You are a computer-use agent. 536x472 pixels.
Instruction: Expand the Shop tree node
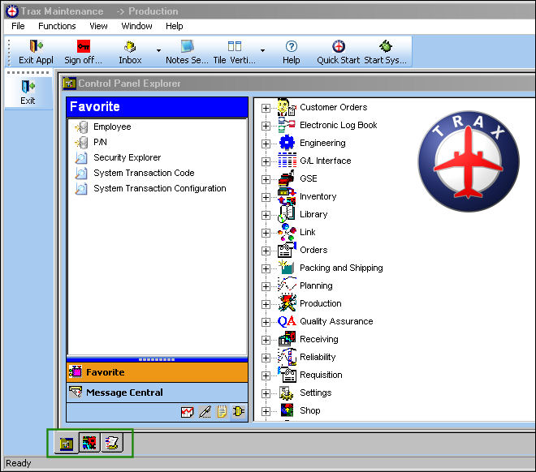pos(266,411)
